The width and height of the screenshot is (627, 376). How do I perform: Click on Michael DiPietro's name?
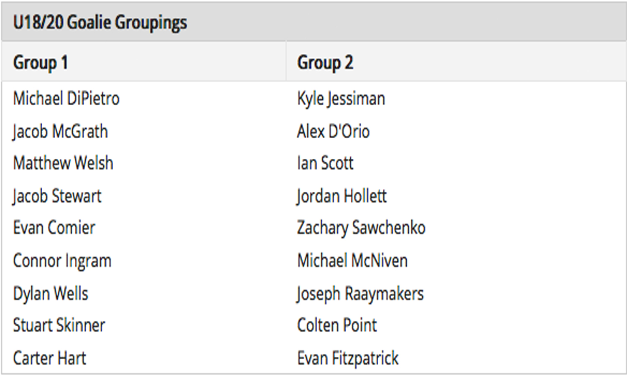tap(66, 99)
